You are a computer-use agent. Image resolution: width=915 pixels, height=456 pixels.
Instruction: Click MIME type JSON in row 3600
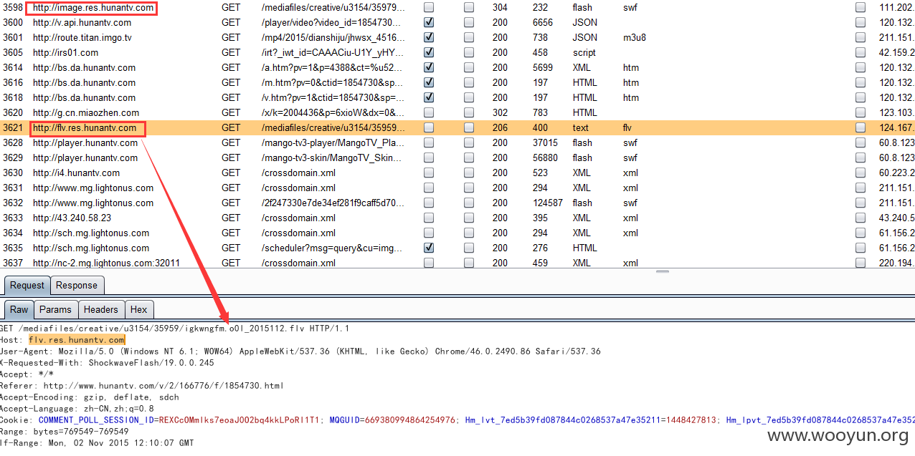click(x=584, y=23)
